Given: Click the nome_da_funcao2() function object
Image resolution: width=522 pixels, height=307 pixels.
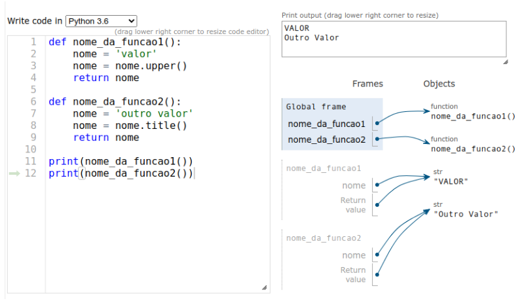Looking at the screenshot, I should point(473,149).
